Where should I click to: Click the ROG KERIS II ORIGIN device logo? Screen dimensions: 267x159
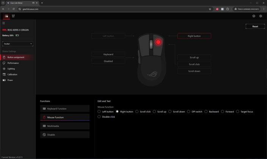[x=4, y=30]
